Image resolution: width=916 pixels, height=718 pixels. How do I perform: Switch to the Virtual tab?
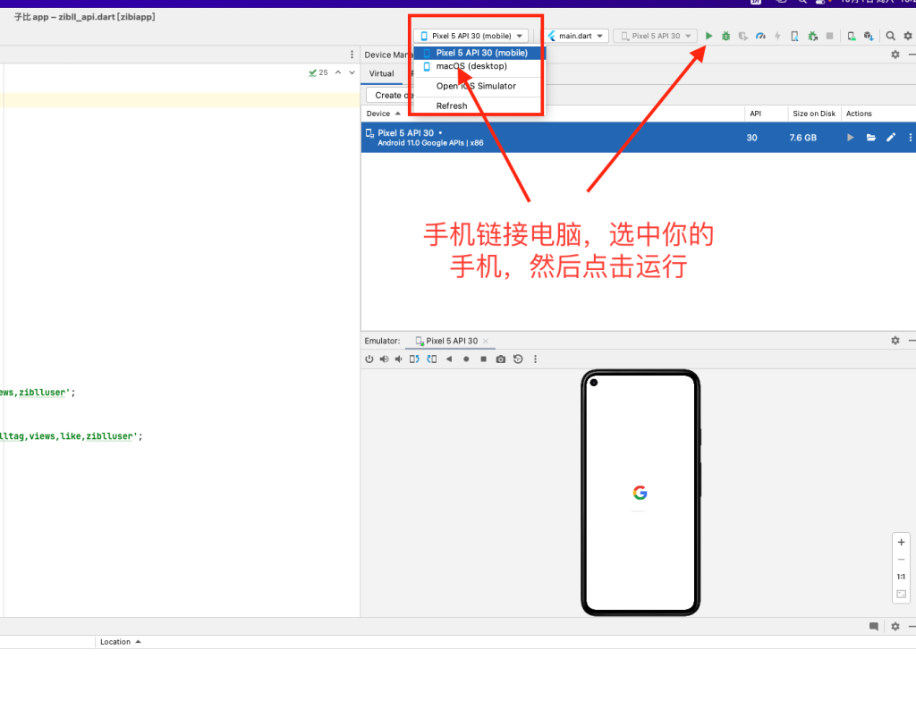click(382, 73)
